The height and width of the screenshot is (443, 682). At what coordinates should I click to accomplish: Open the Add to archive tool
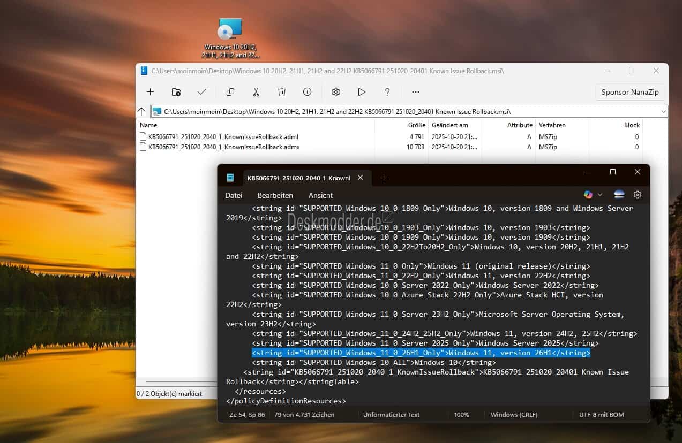pos(150,92)
